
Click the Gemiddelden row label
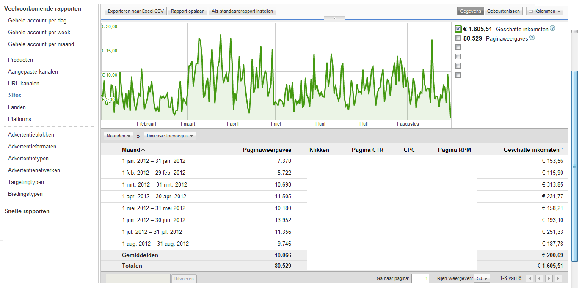pyautogui.click(x=140, y=255)
